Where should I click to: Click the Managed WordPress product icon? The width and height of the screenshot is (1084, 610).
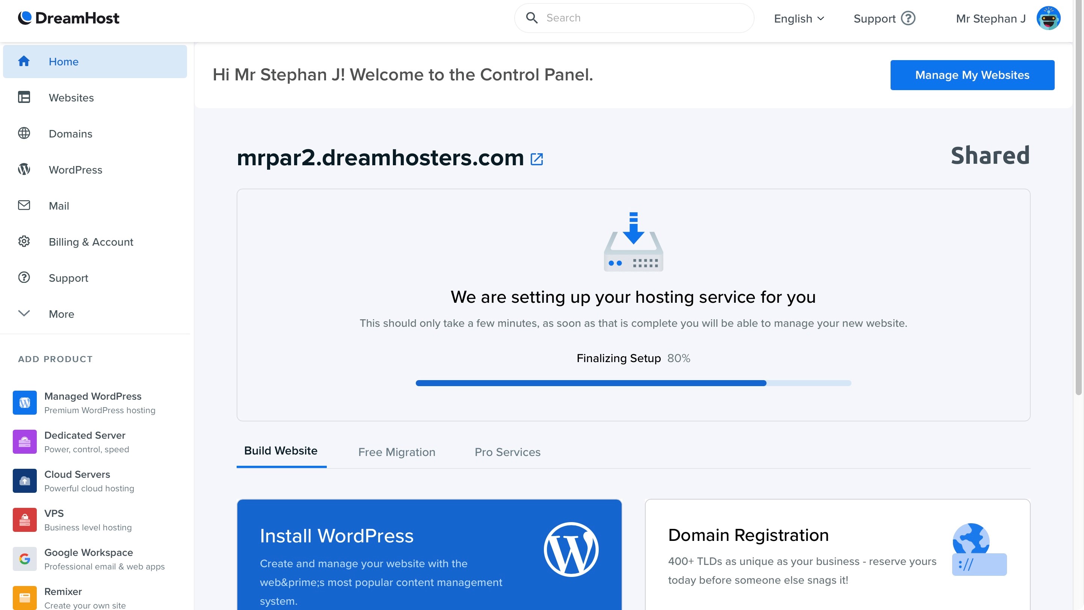(x=25, y=403)
